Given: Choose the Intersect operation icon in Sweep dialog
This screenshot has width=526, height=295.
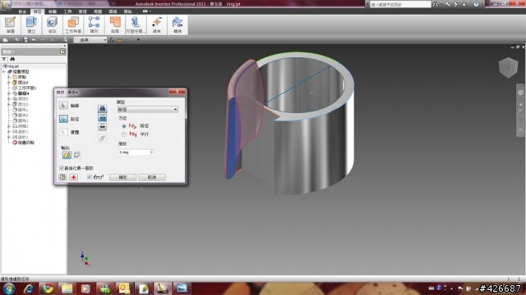Looking at the screenshot, I should 102,127.
